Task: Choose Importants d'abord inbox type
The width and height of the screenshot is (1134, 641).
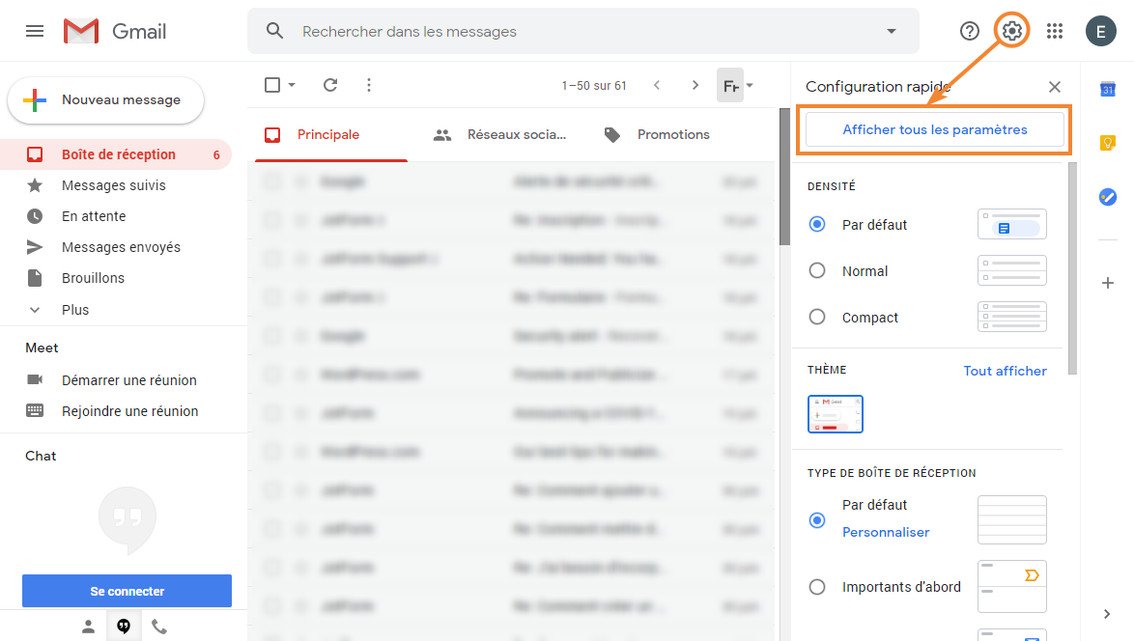Action: (816, 586)
